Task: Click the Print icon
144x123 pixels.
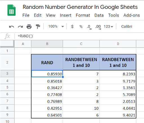Action: (29, 27)
